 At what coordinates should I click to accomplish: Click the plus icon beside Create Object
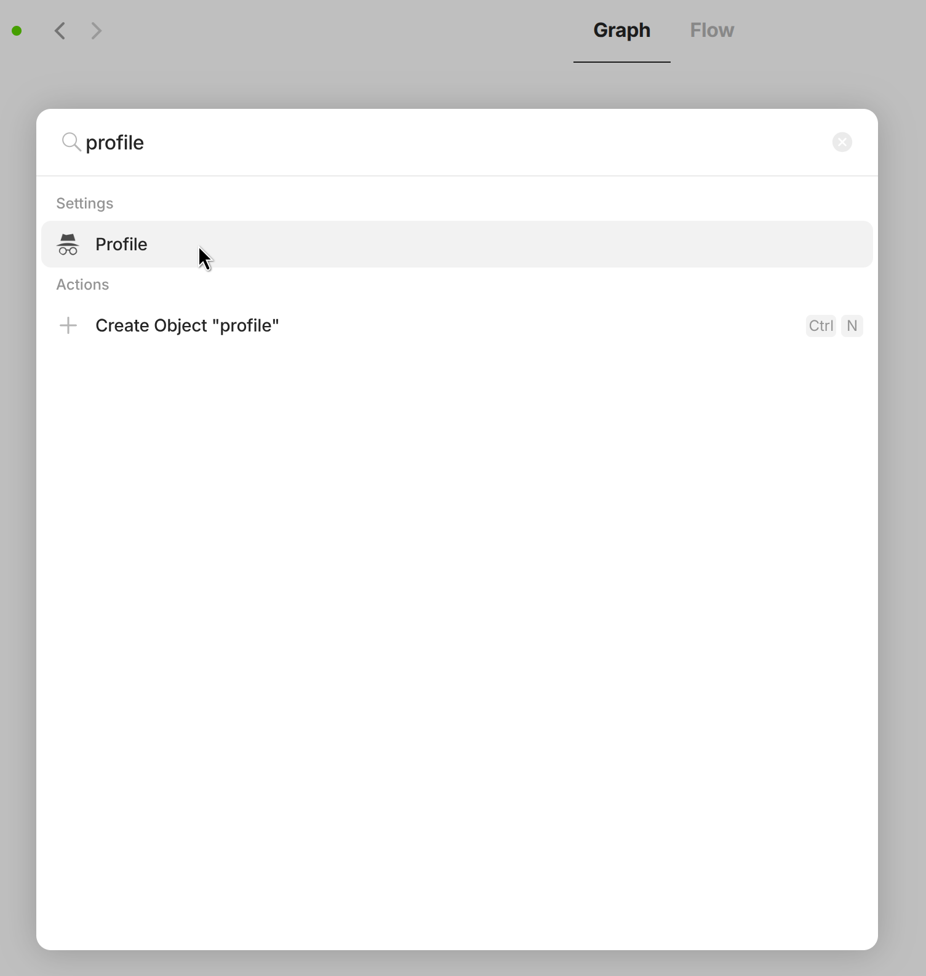68,325
